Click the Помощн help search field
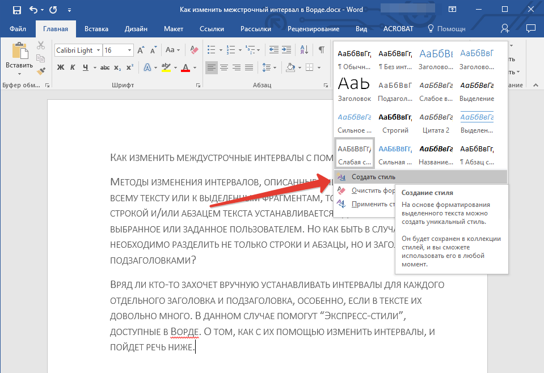 451,29
